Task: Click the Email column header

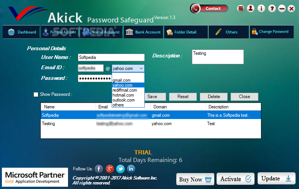Action: pyautogui.click(x=104, y=107)
